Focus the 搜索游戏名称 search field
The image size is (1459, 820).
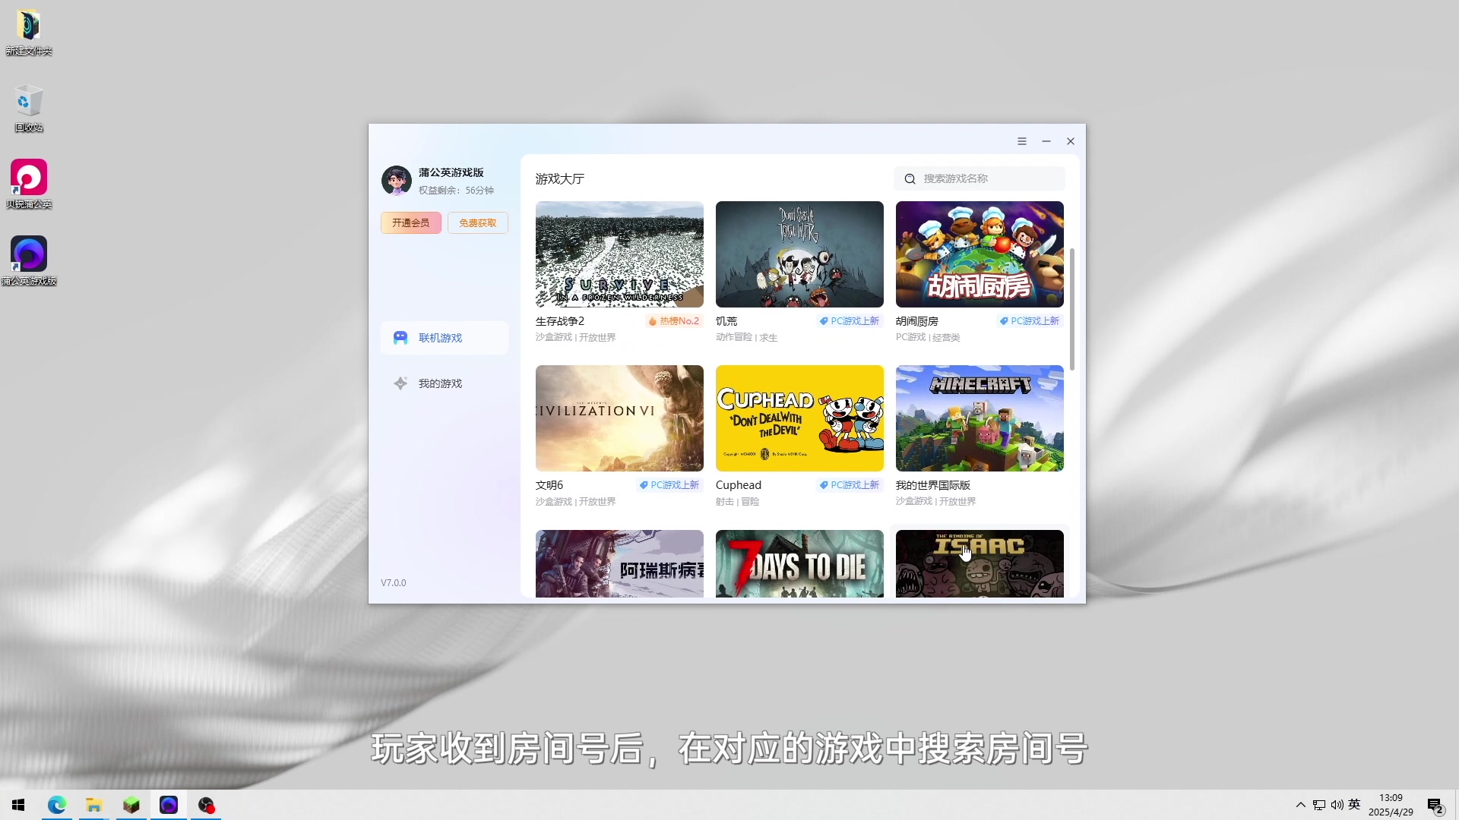[980, 179]
